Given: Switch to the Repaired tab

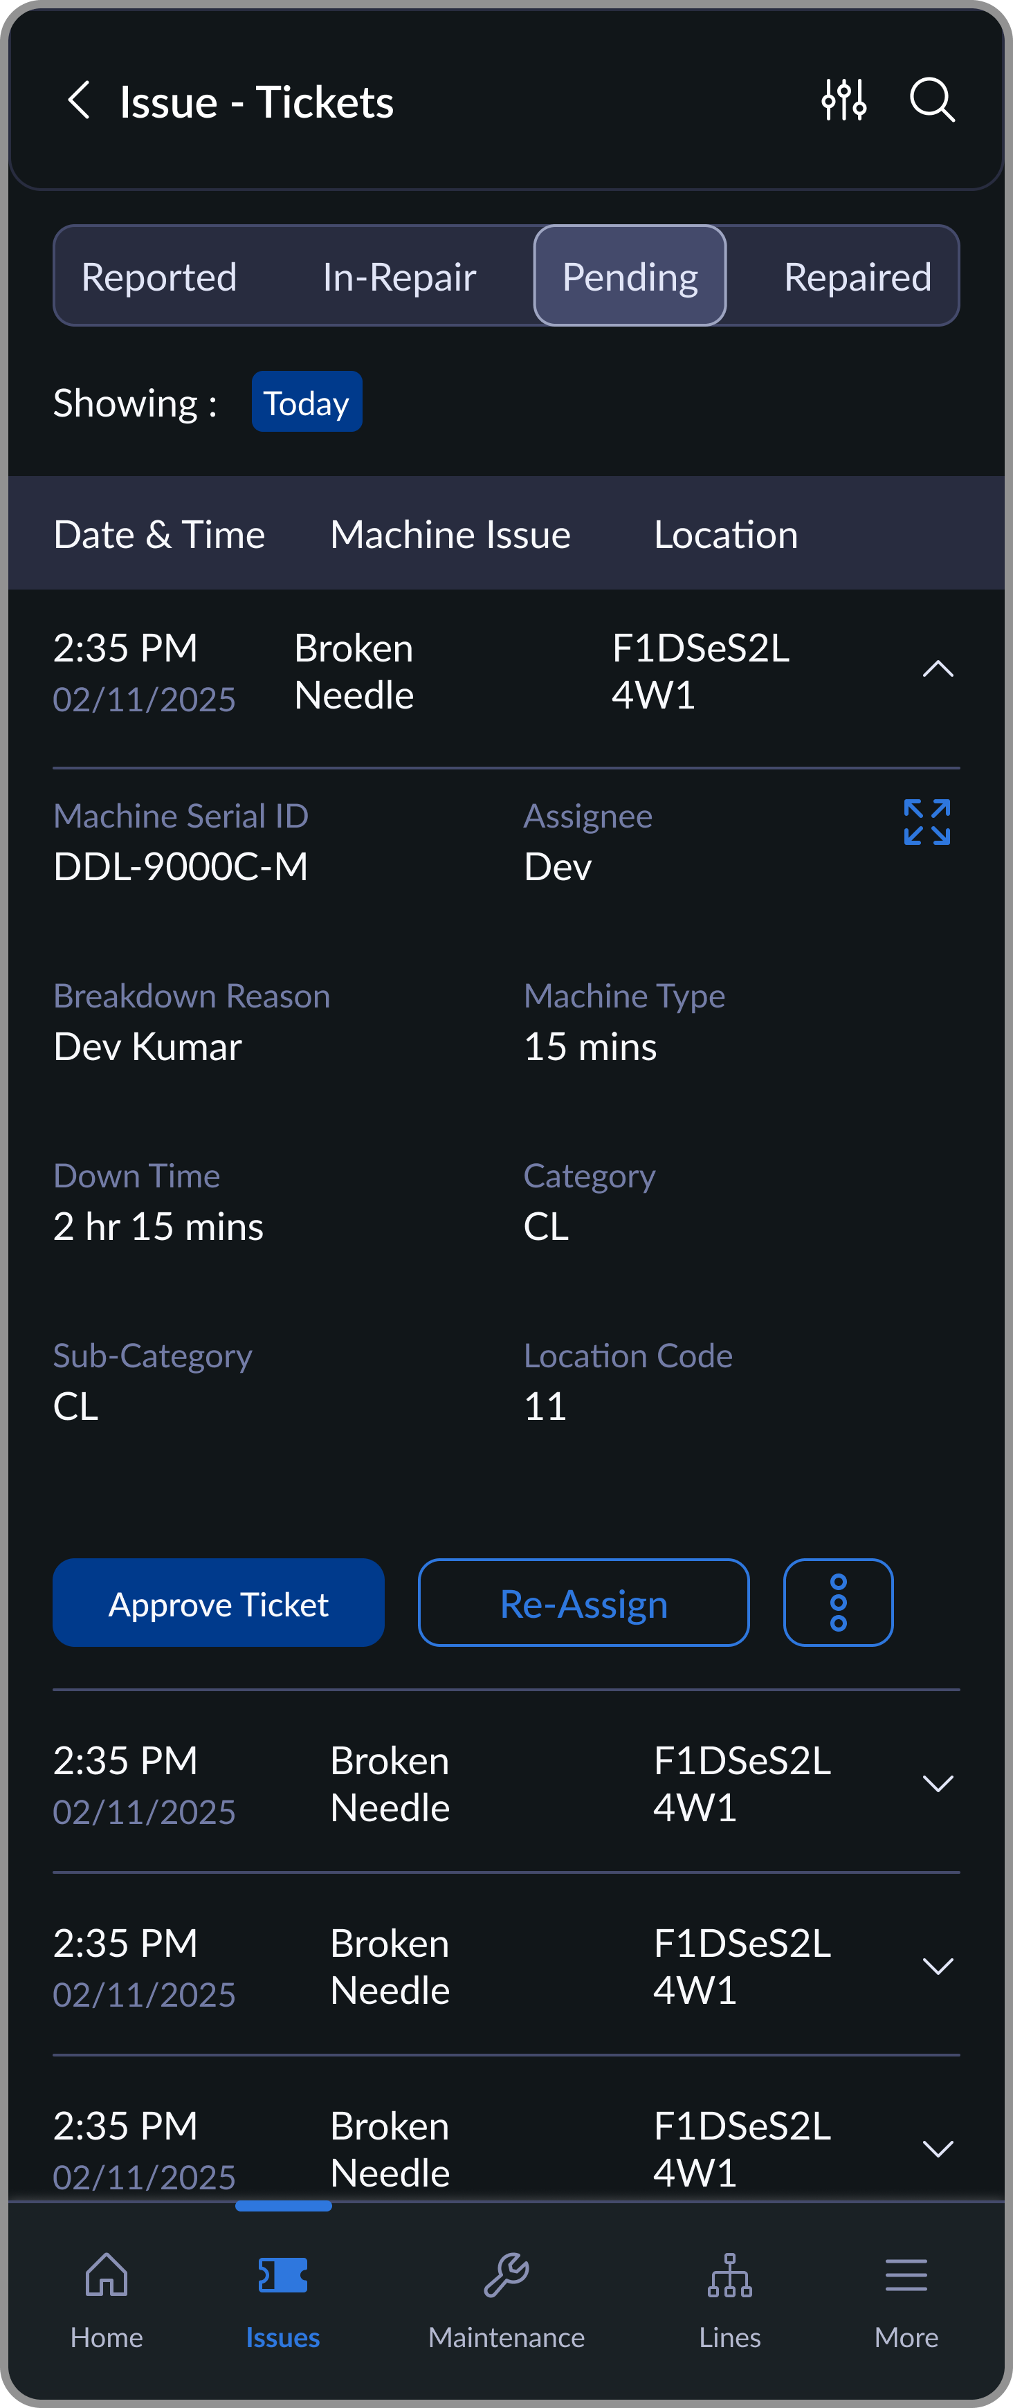Looking at the screenshot, I should click(857, 277).
